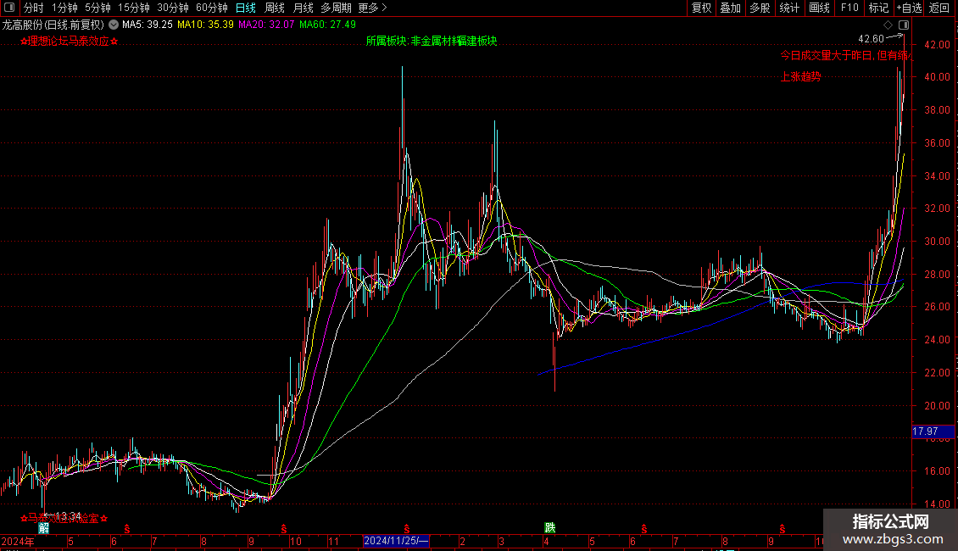The image size is (958, 551).
Task: Open the 画线 drawing tools
Action: coord(819,8)
